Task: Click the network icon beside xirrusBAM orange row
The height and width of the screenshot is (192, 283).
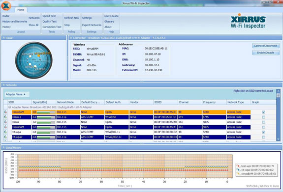Action: [5, 112]
